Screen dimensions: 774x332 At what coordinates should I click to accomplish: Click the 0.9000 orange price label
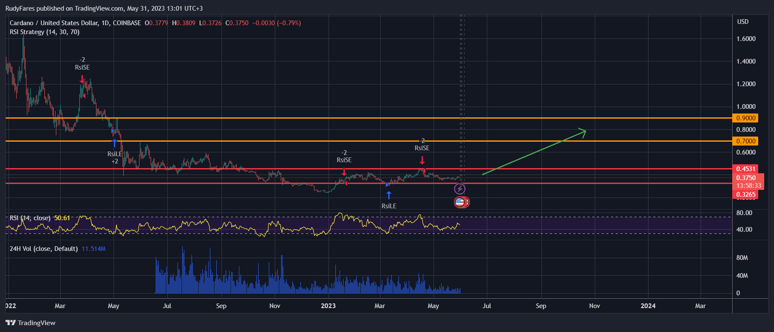(x=745, y=118)
